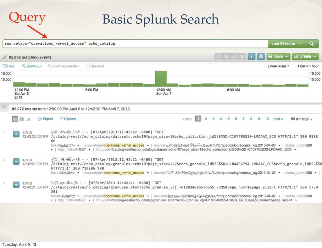Go to results page 8
Screen dimensions: 322x248
coord(251,119)
